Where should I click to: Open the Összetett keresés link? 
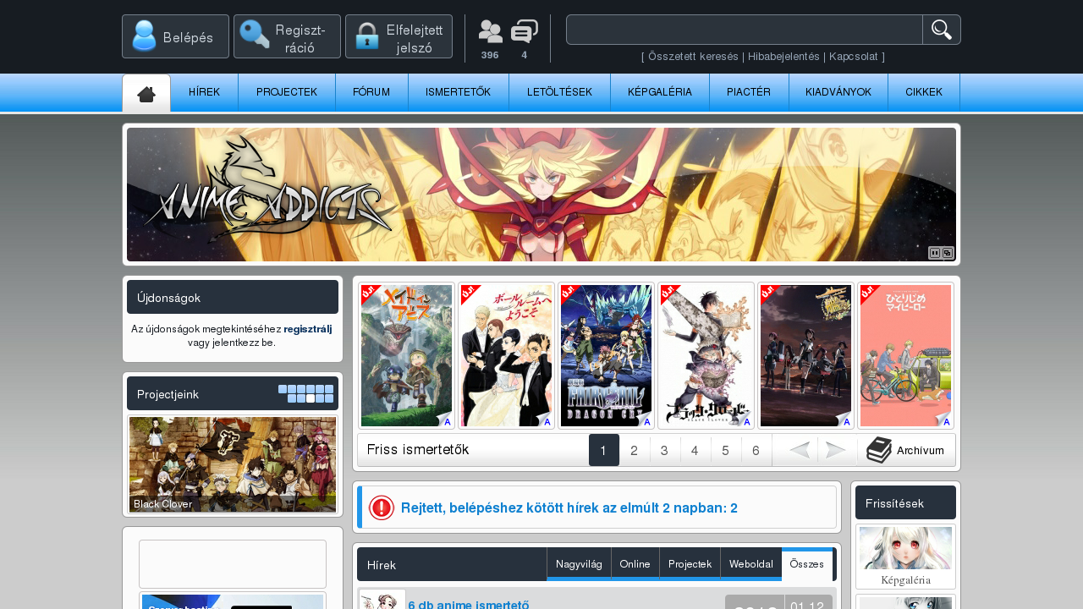(693, 57)
